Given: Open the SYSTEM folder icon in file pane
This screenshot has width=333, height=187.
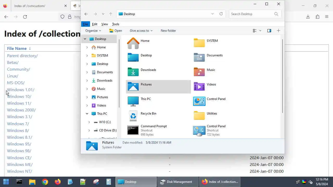Looking at the screenshot, I should tap(199, 43).
